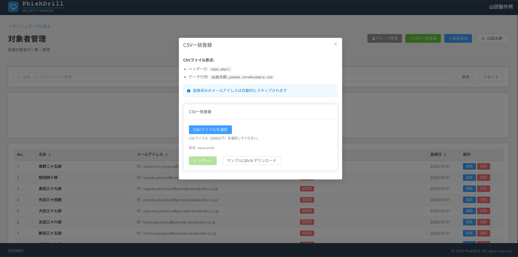
Task: Download the sample CSV file
Action: pyautogui.click(x=252, y=160)
